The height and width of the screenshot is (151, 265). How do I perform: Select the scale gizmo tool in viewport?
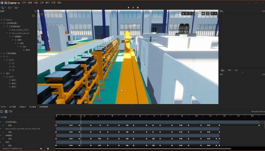(193, 14)
